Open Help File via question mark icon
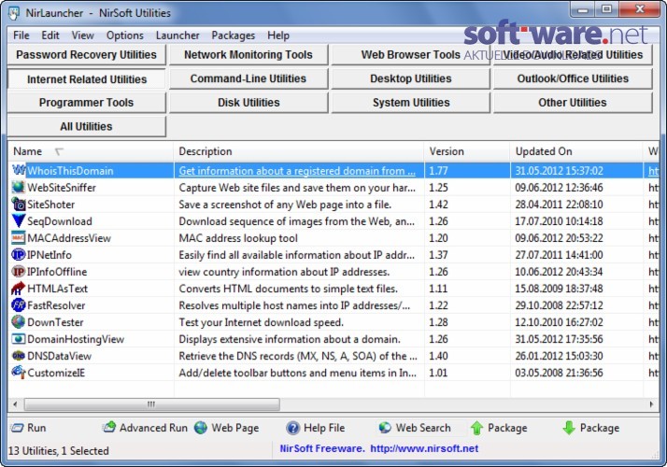 point(293,428)
